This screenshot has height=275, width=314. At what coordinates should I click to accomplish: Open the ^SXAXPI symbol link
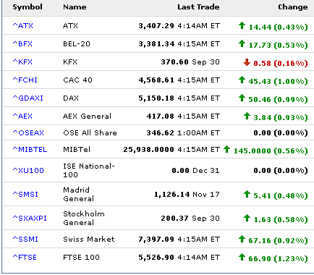30,218
